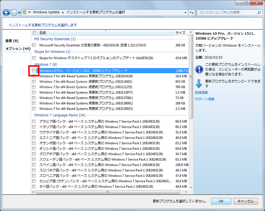265x211 pixels.
Task: Check the Windows 10 Pro upgrade box
Action: (34, 71)
